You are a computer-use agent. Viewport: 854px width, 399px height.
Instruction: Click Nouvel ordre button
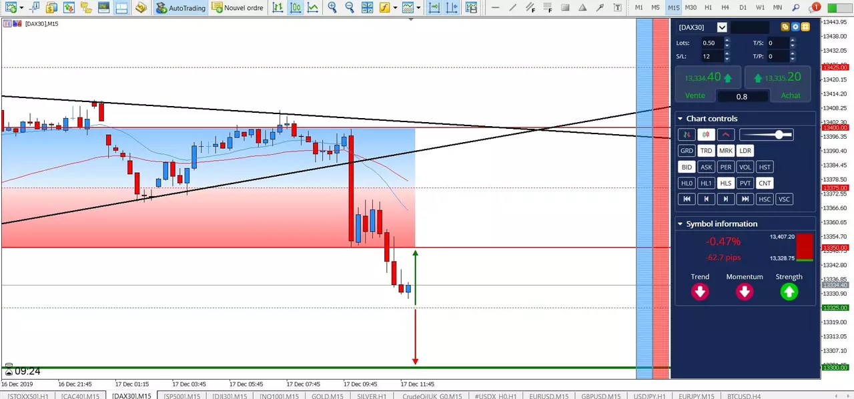click(x=238, y=8)
